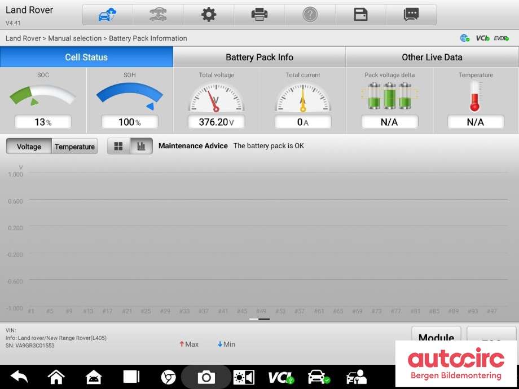
Task: Select bar chart view toggle
Action: pyautogui.click(x=142, y=146)
